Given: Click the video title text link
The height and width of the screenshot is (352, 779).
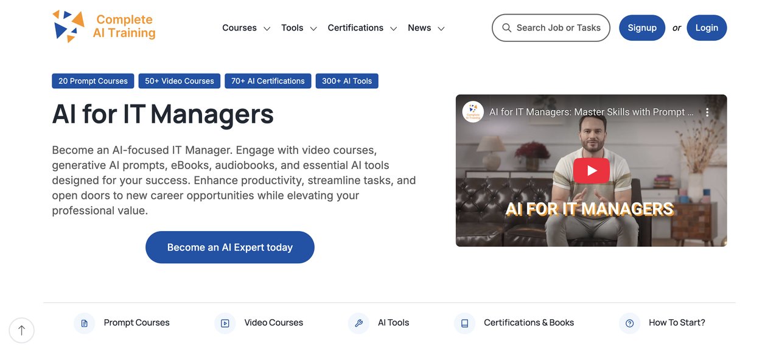Looking at the screenshot, I should (592, 112).
